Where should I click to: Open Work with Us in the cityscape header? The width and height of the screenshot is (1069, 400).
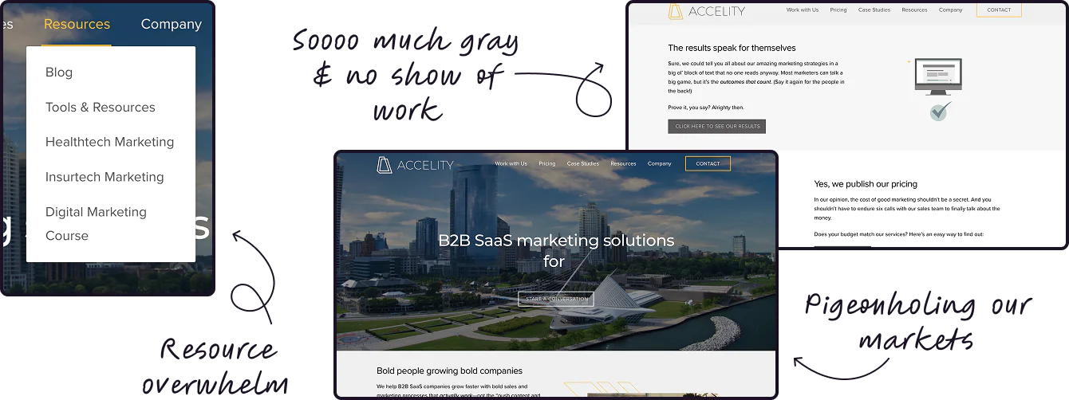tap(511, 164)
